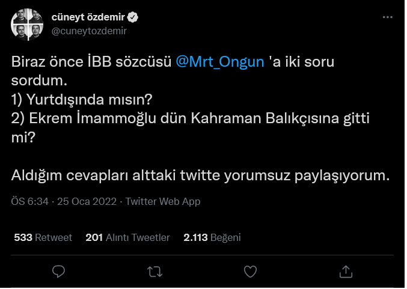
Task: Click the reply speech bubble icon
Action: pos(58,272)
